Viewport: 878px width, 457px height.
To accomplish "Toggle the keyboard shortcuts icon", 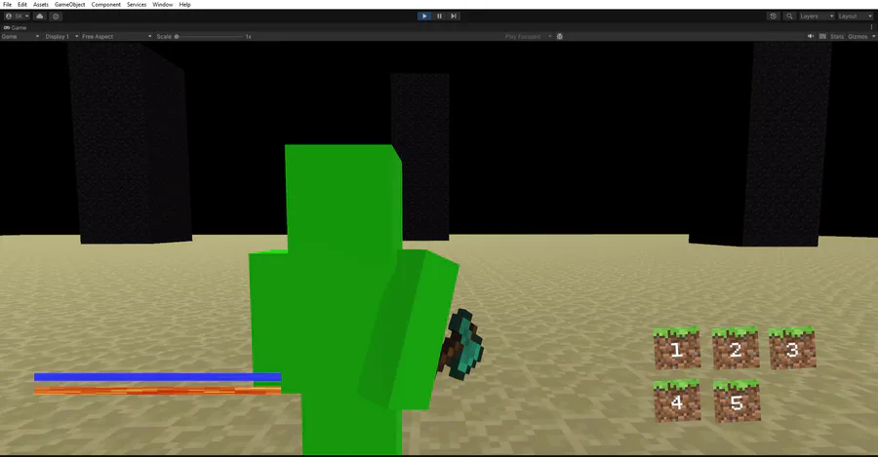I will [x=822, y=36].
